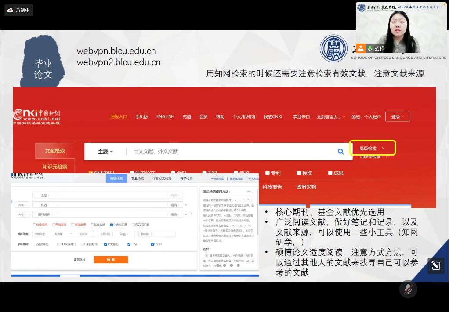Click the >> arrows beside 高级检索使用方法
The image size is (449, 312).
250,192
